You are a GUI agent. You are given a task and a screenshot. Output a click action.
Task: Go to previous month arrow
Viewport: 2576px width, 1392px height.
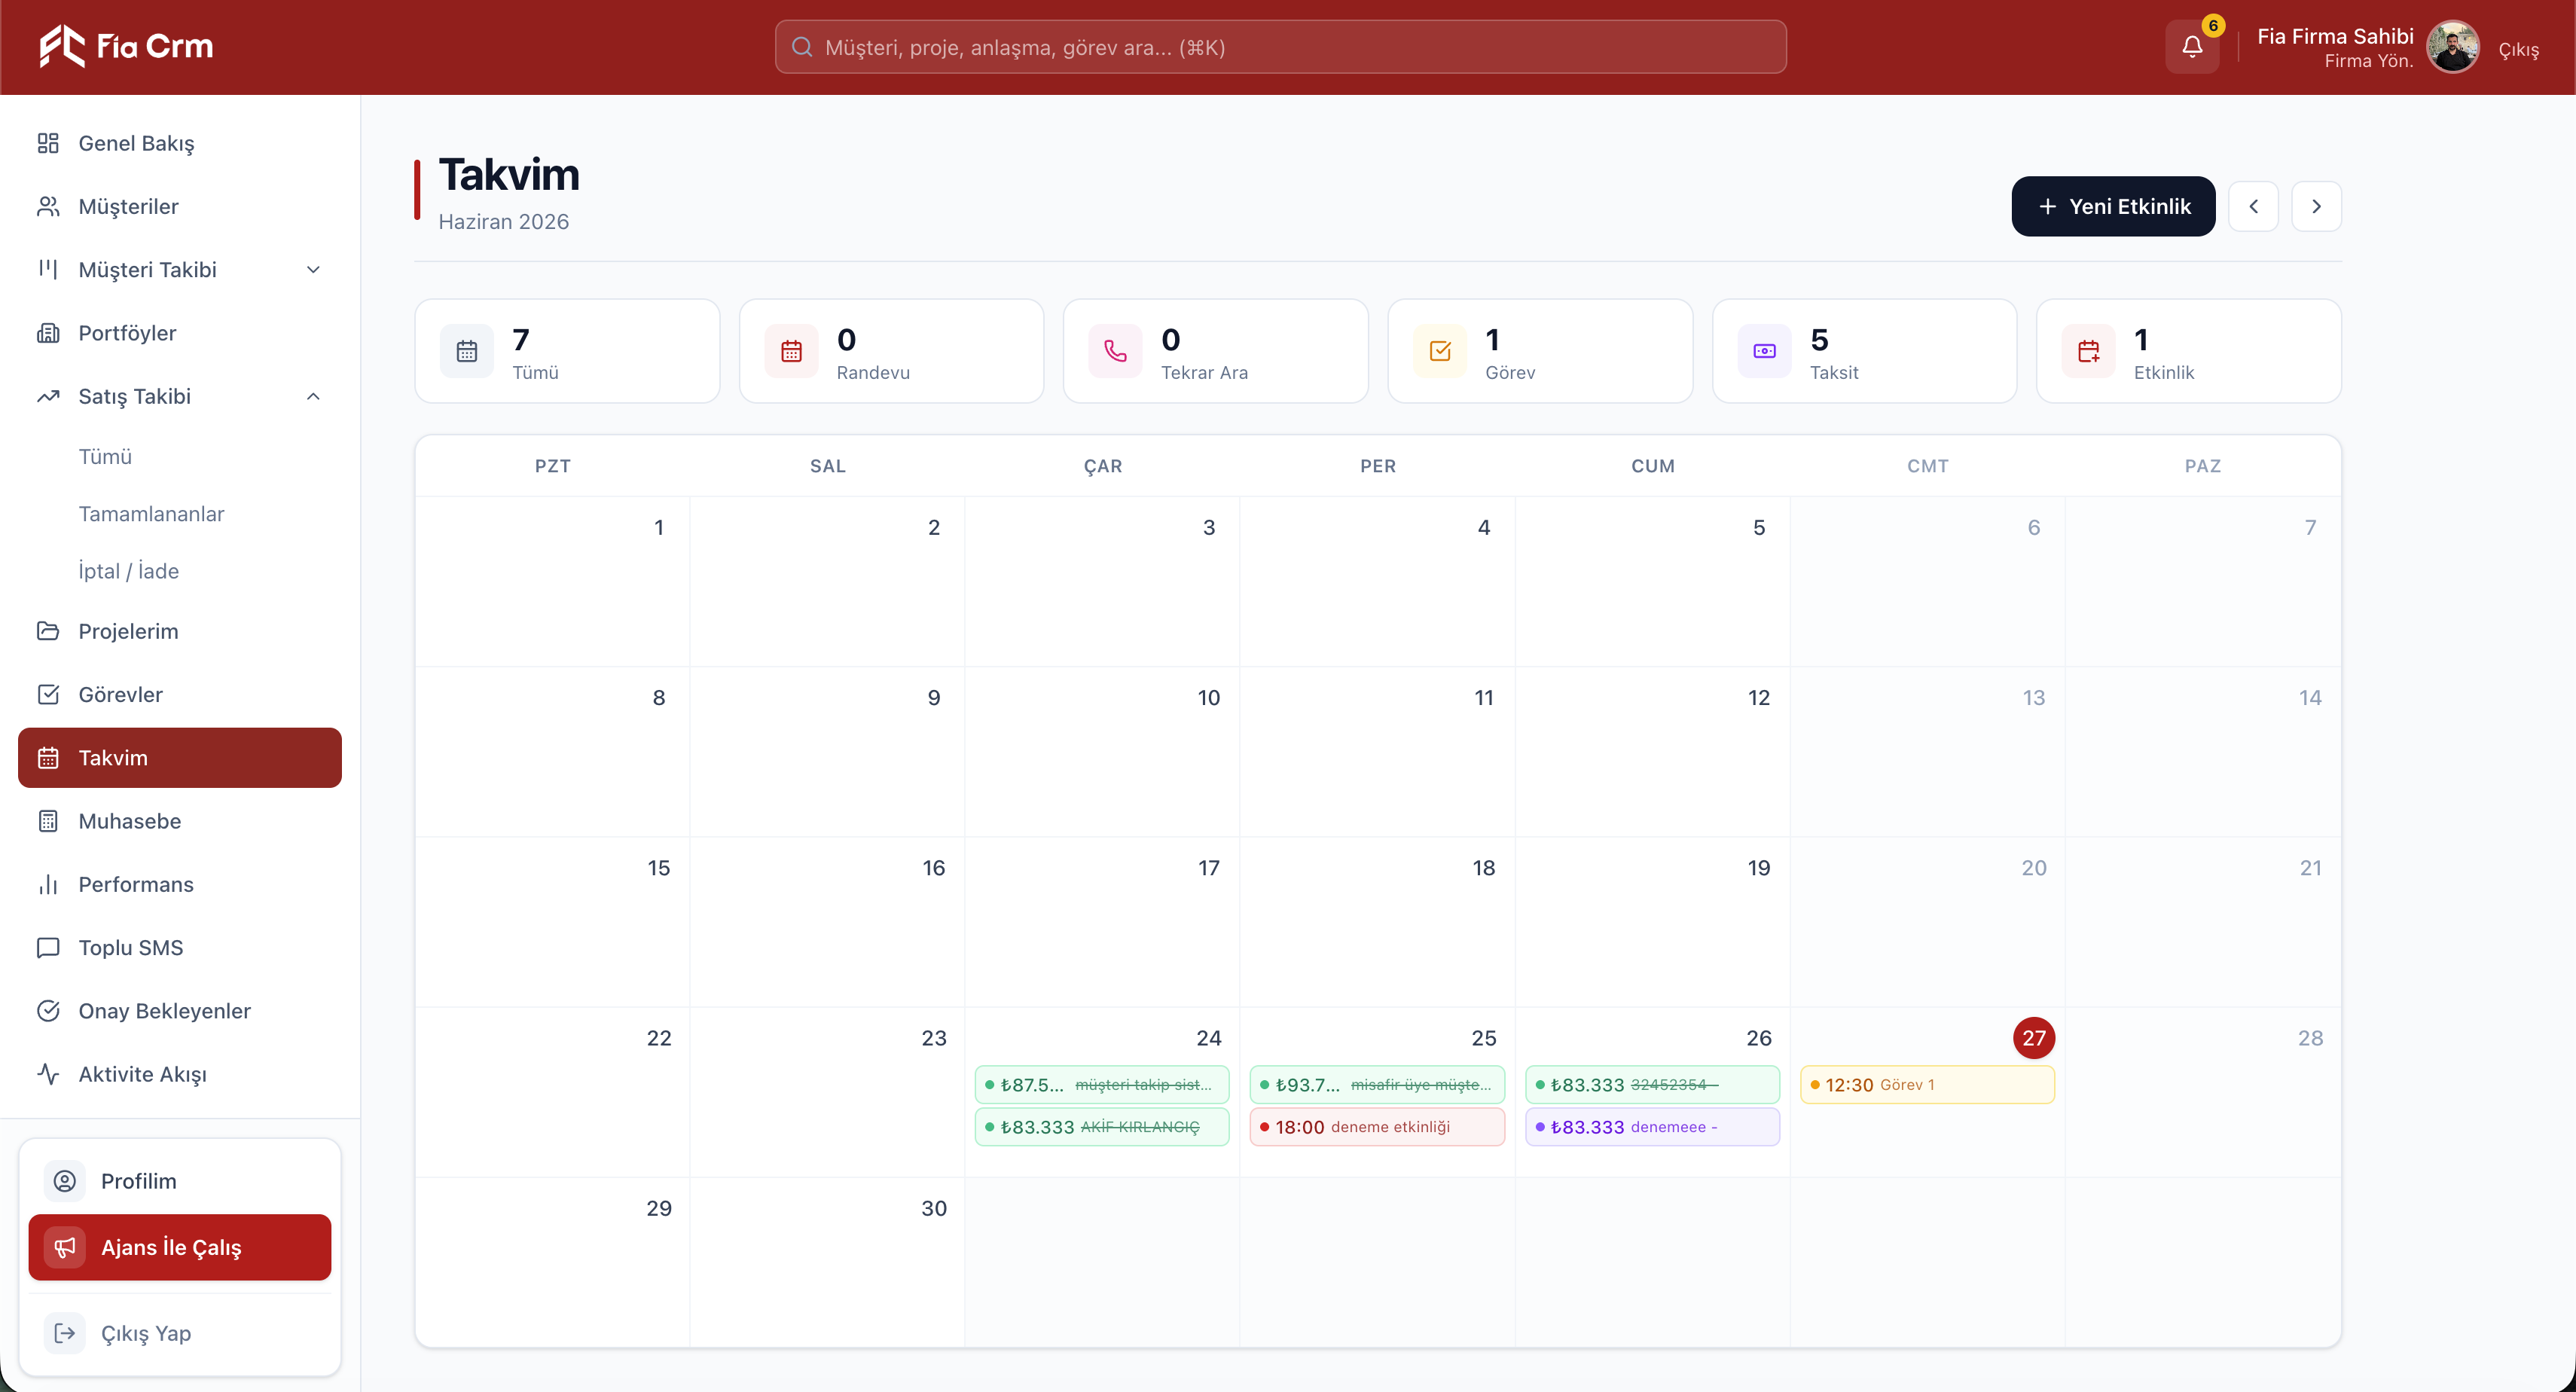(2253, 206)
